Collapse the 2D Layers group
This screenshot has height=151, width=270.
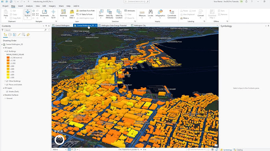coord(4,88)
